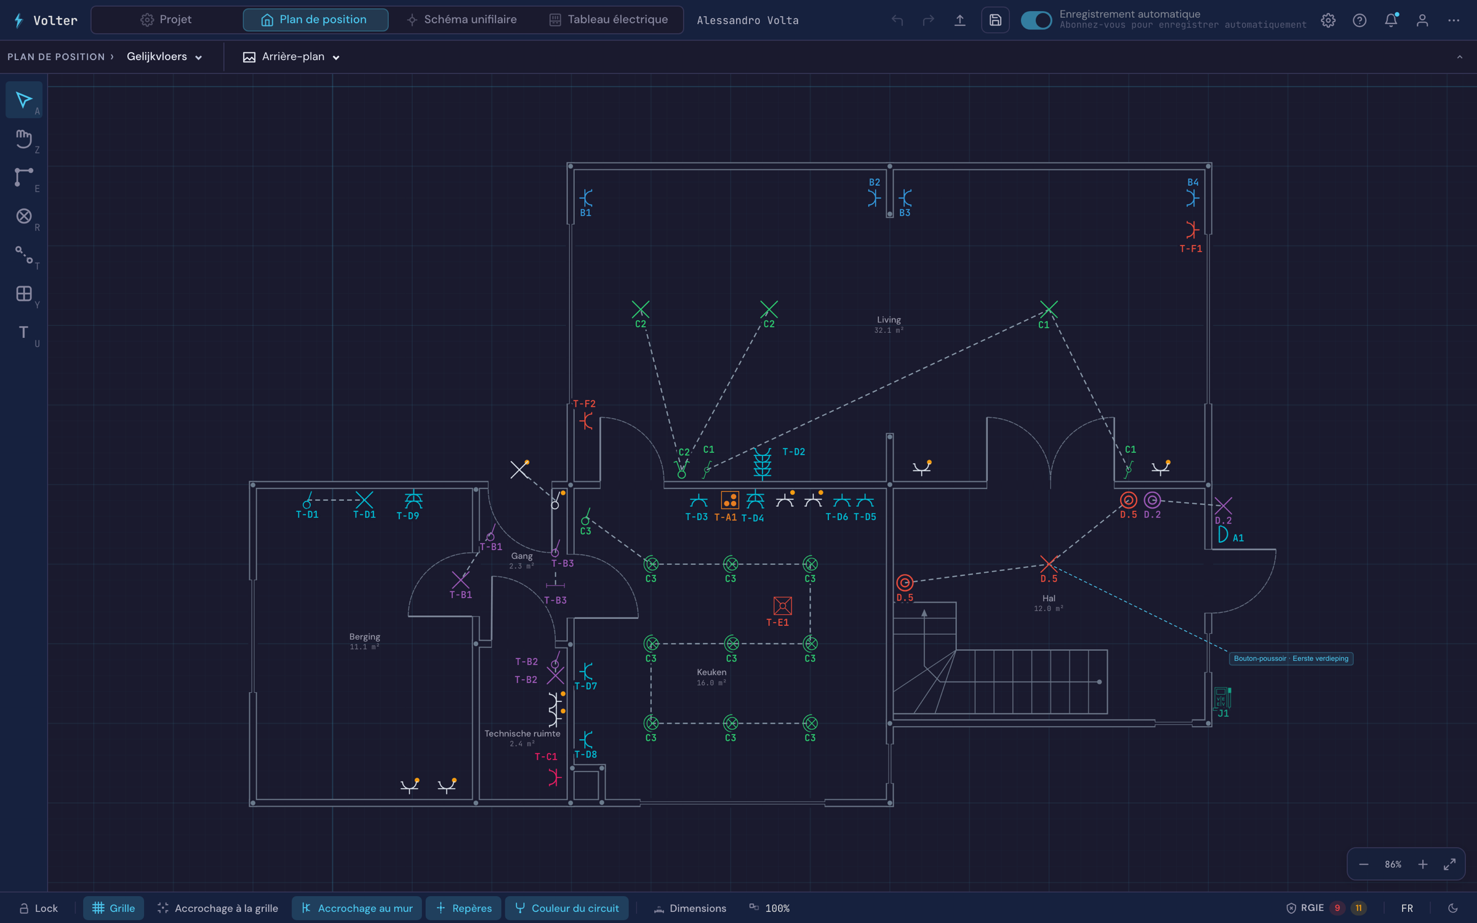Screen dimensions: 1477x923
Task: Select the text label tool
Action: 24,332
